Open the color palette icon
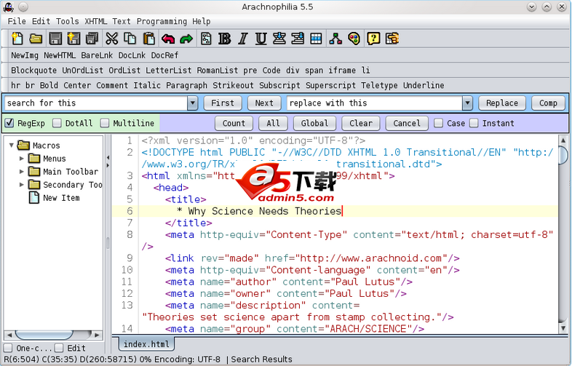572x366 pixels. (x=354, y=39)
